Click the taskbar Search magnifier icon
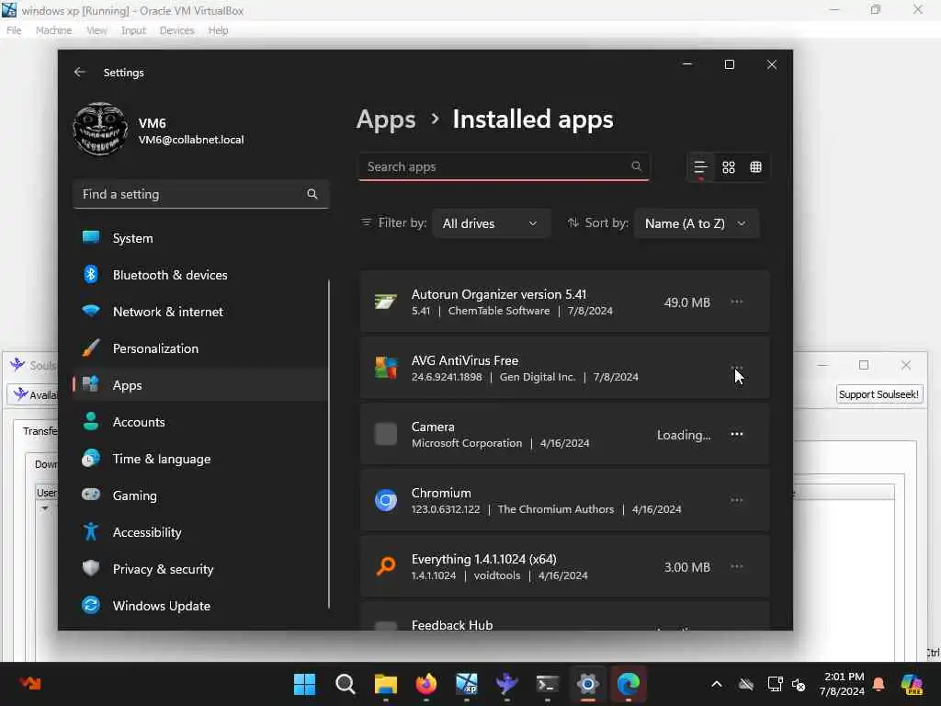941x706 pixels. (346, 684)
